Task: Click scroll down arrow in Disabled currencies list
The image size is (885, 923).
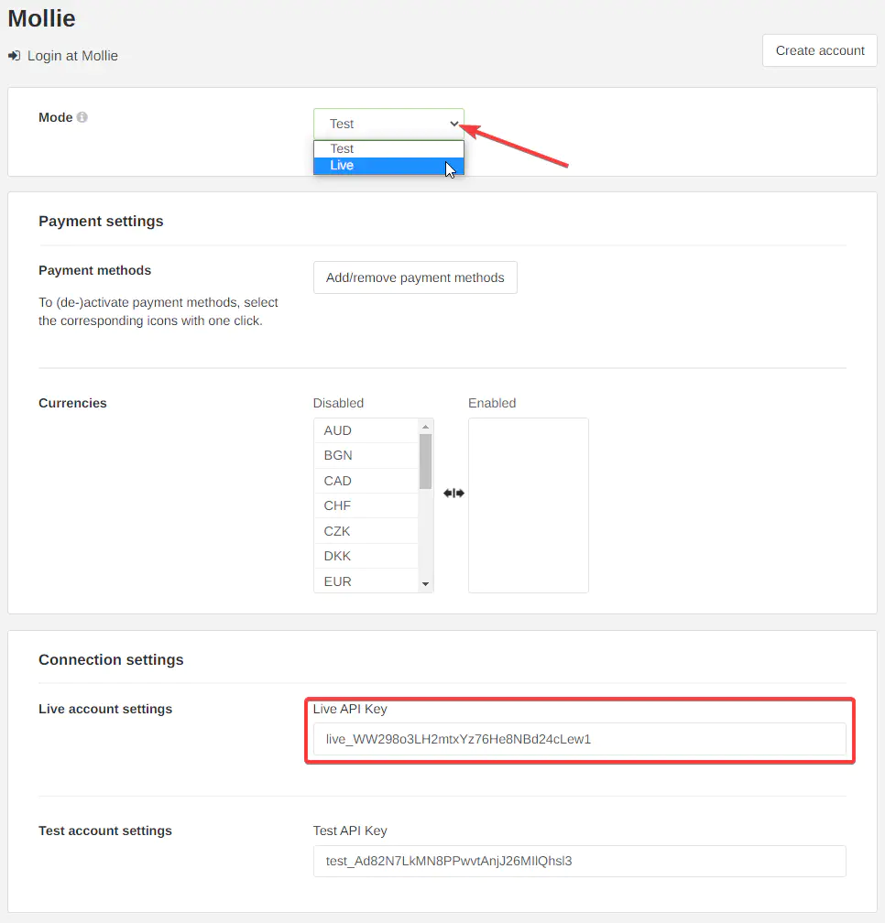Action: [425, 584]
